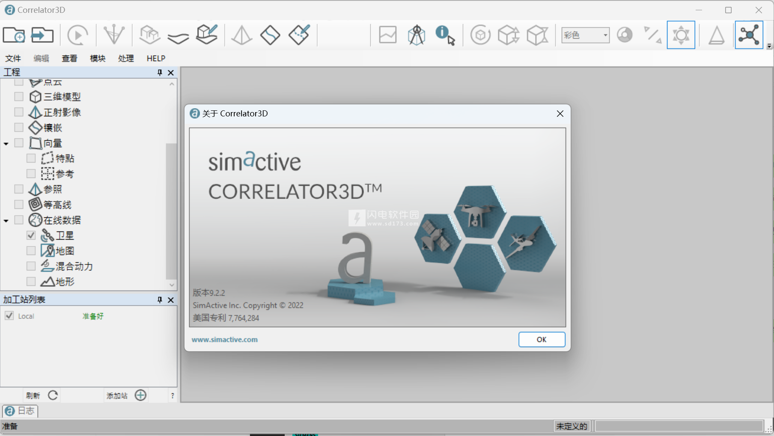Switch to the 日志 tab
The height and width of the screenshot is (436, 774).
click(x=21, y=411)
